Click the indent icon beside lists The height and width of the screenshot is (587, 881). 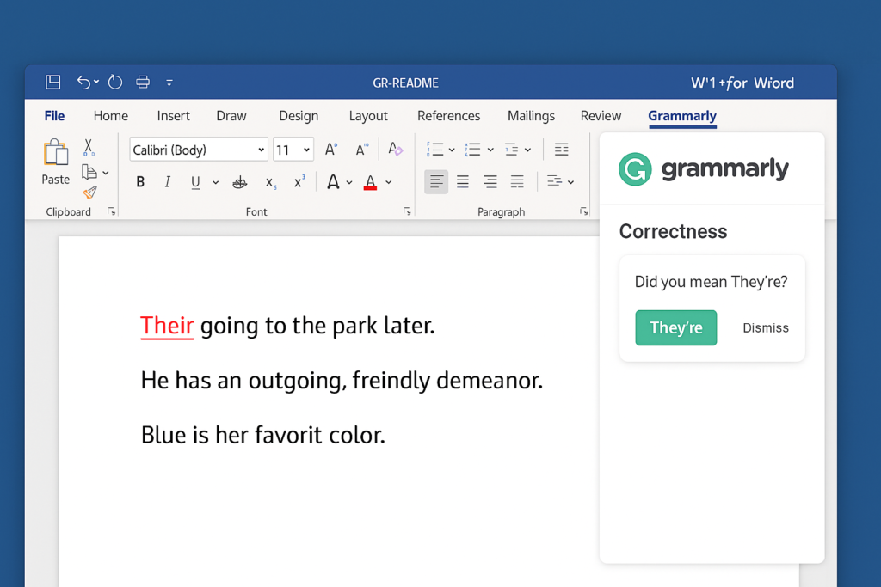tap(561, 150)
